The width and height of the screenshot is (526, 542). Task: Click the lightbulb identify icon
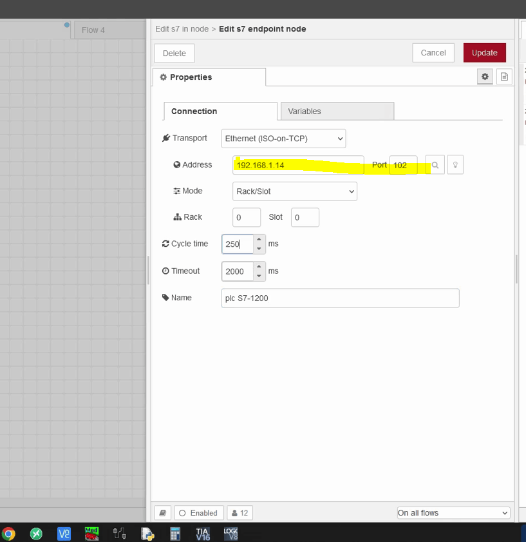point(455,165)
